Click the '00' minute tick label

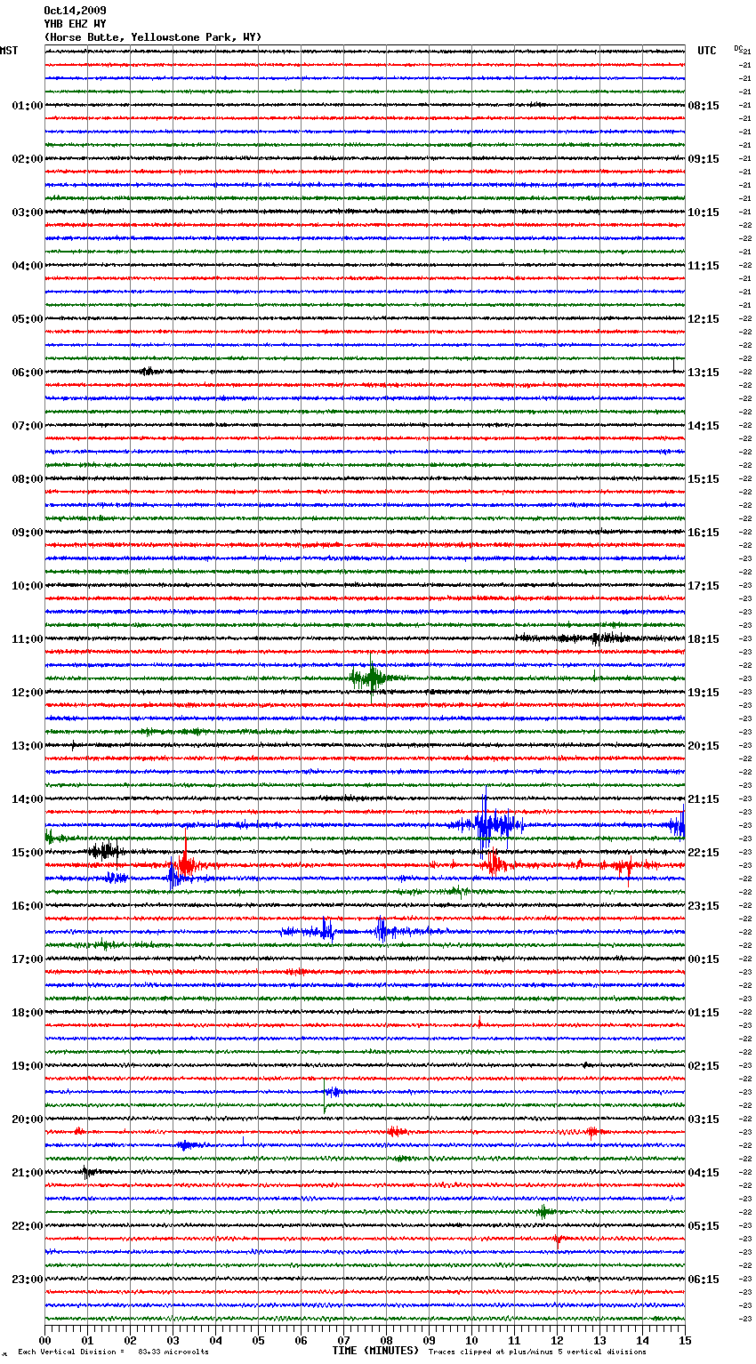pyautogui.click(x=45, y=1340)
